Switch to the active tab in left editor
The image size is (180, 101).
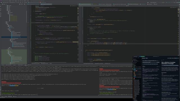click(x=46, y=4)
